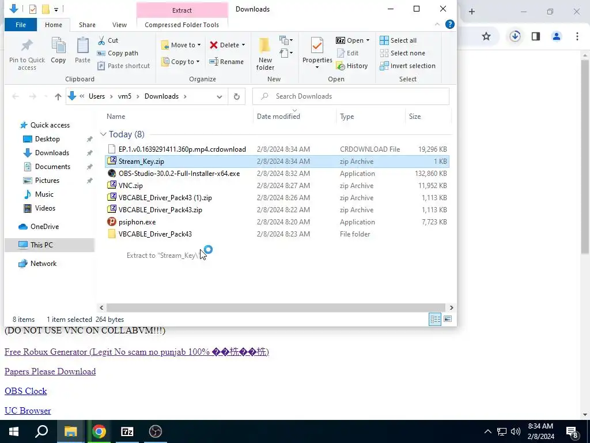
Task: Select the VNC.zip file
Action: (x=277, y=185)
